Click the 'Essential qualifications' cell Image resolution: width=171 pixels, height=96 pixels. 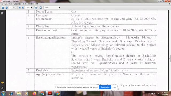(x=51, y=38)
